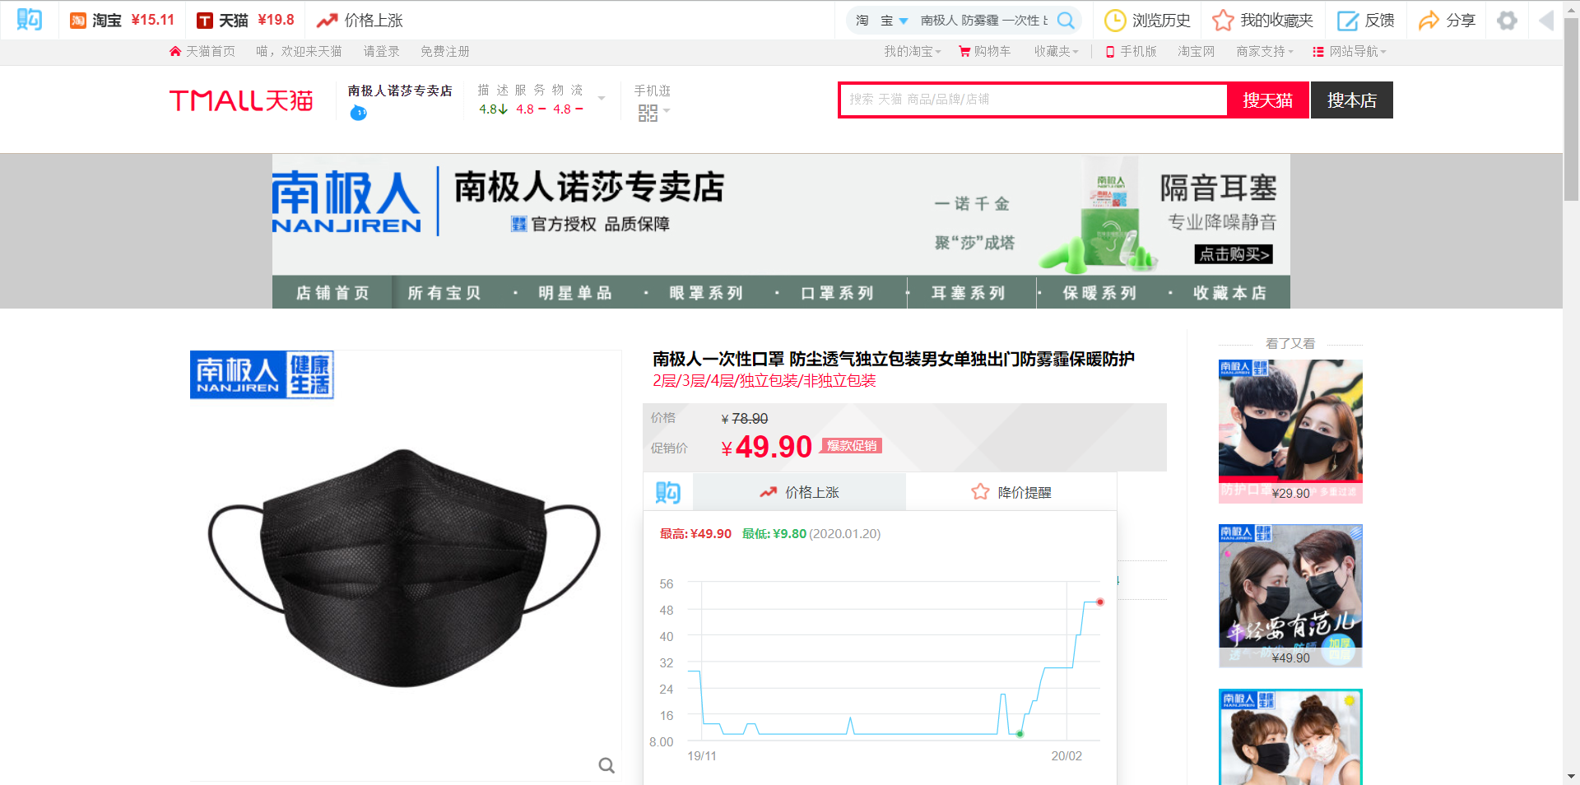Expand the 淘宝 search source dropdown arrow
The image size is (1580, 785).
pyautogui.click(x=904, y=21)
